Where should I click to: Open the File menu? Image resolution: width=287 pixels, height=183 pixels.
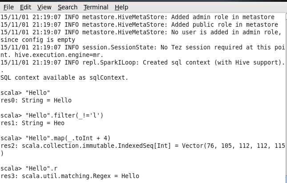coord(8,7)
